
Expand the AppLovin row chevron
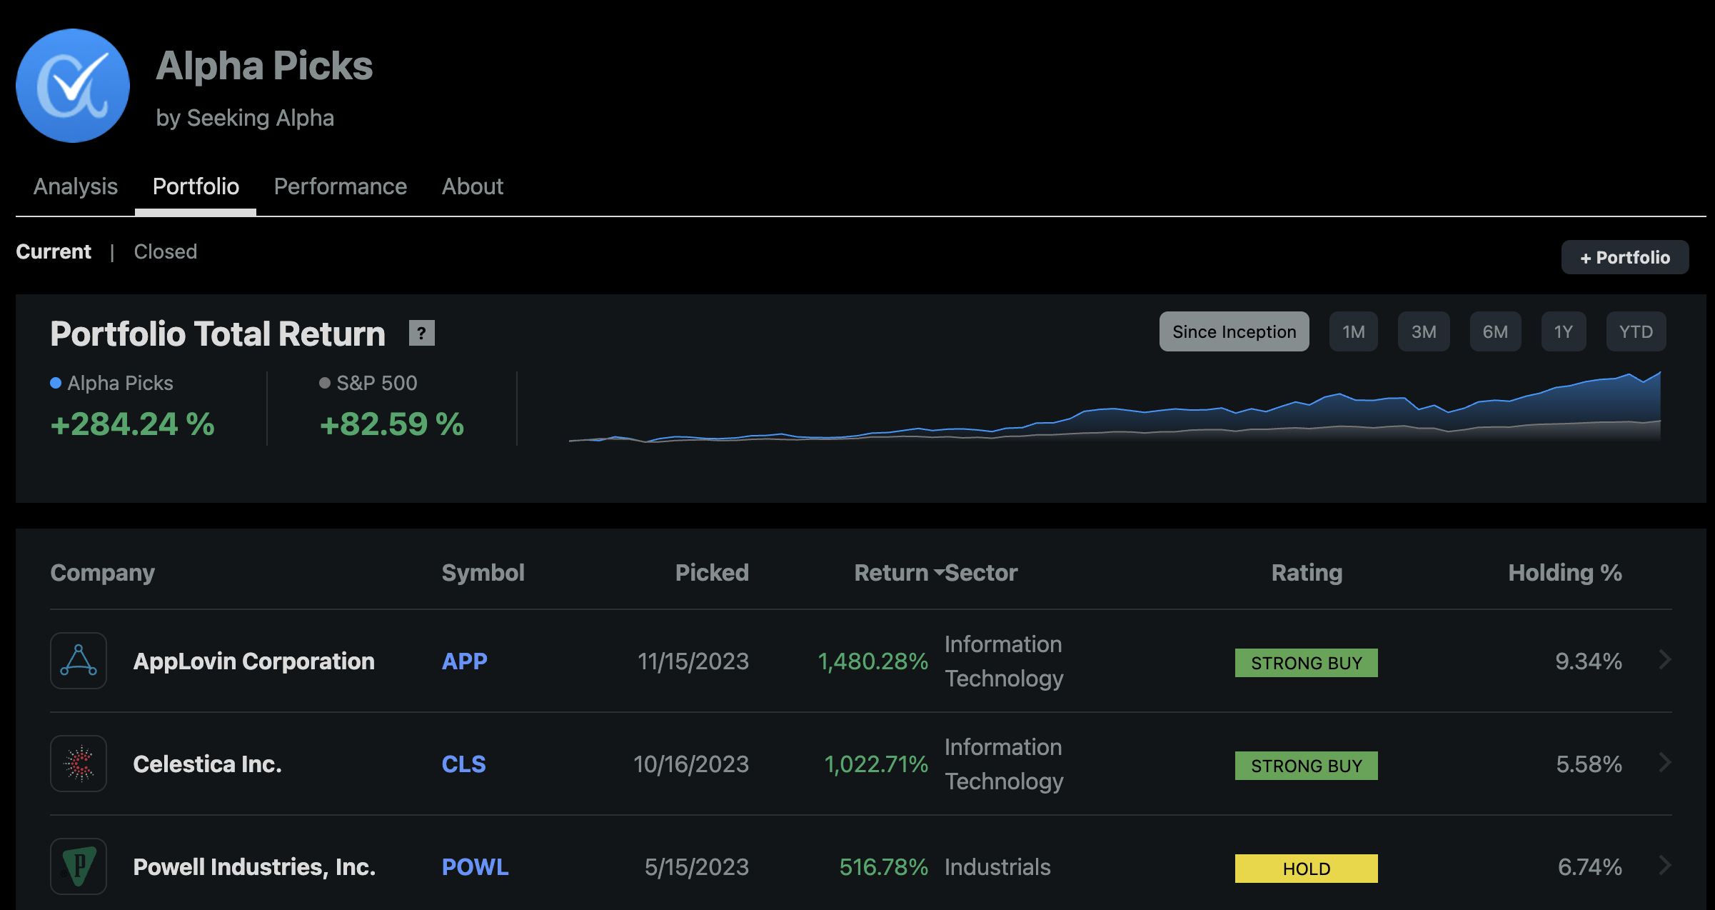(x=1665, y=659)
